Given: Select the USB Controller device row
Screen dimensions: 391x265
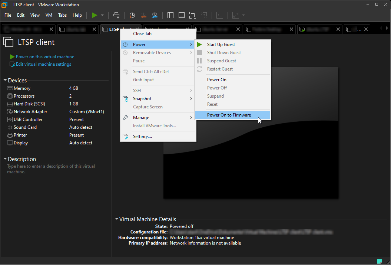Looking at the screenshot, I should tap(56, 120).
